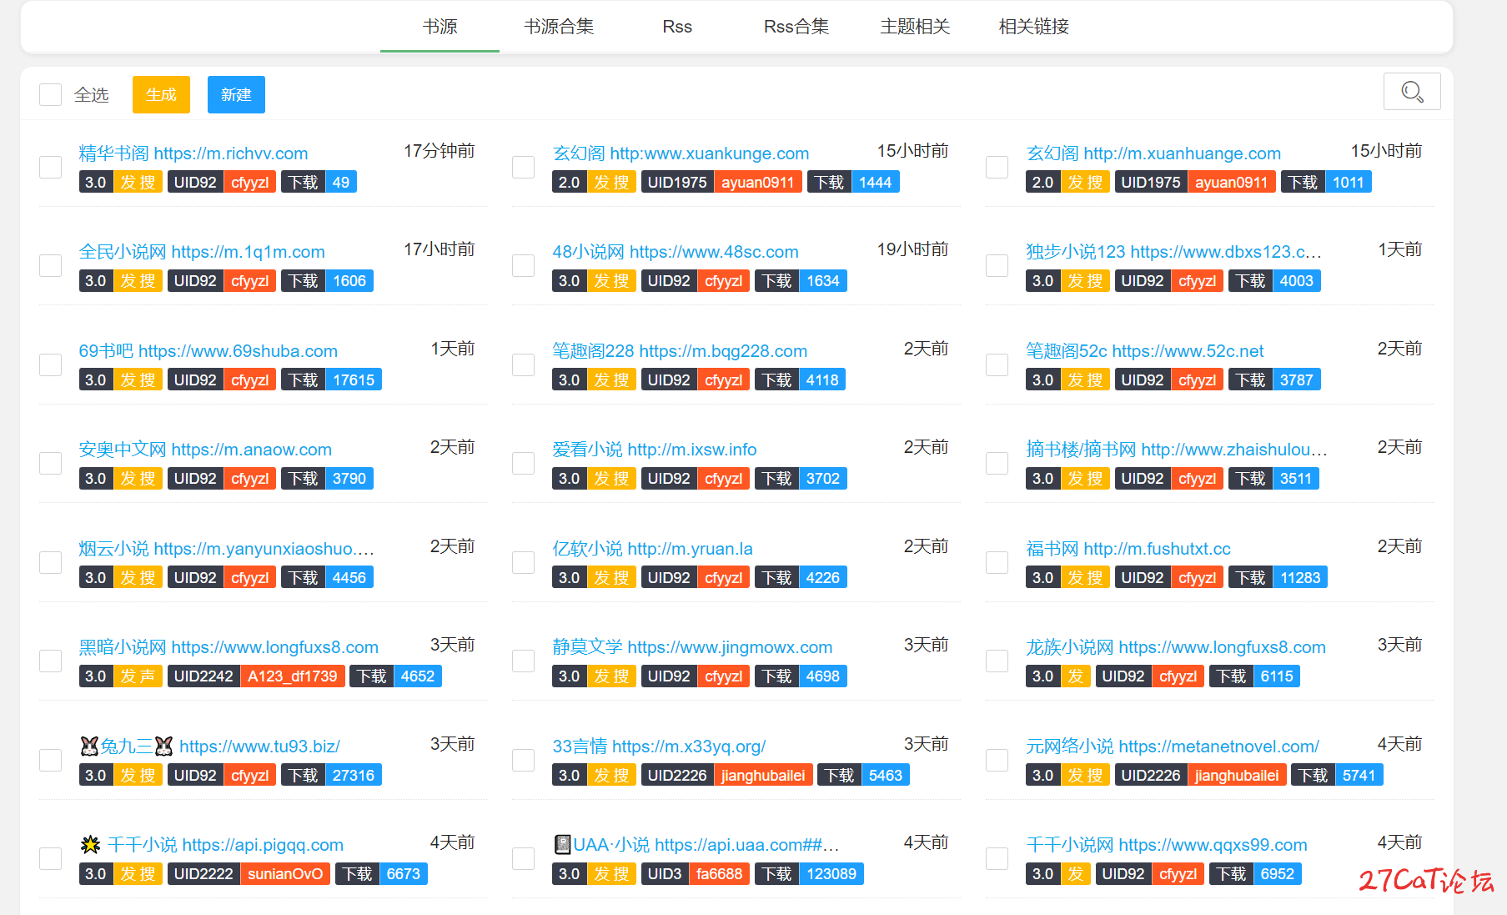Check the box for 全民小说网
Viewport: 1507px width, 915px height.
(51, 265)
